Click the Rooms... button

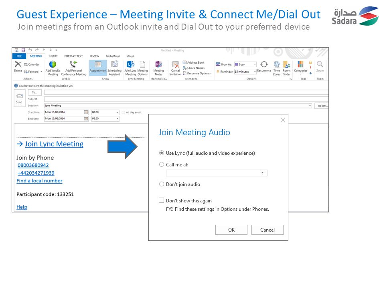[322, 106]
